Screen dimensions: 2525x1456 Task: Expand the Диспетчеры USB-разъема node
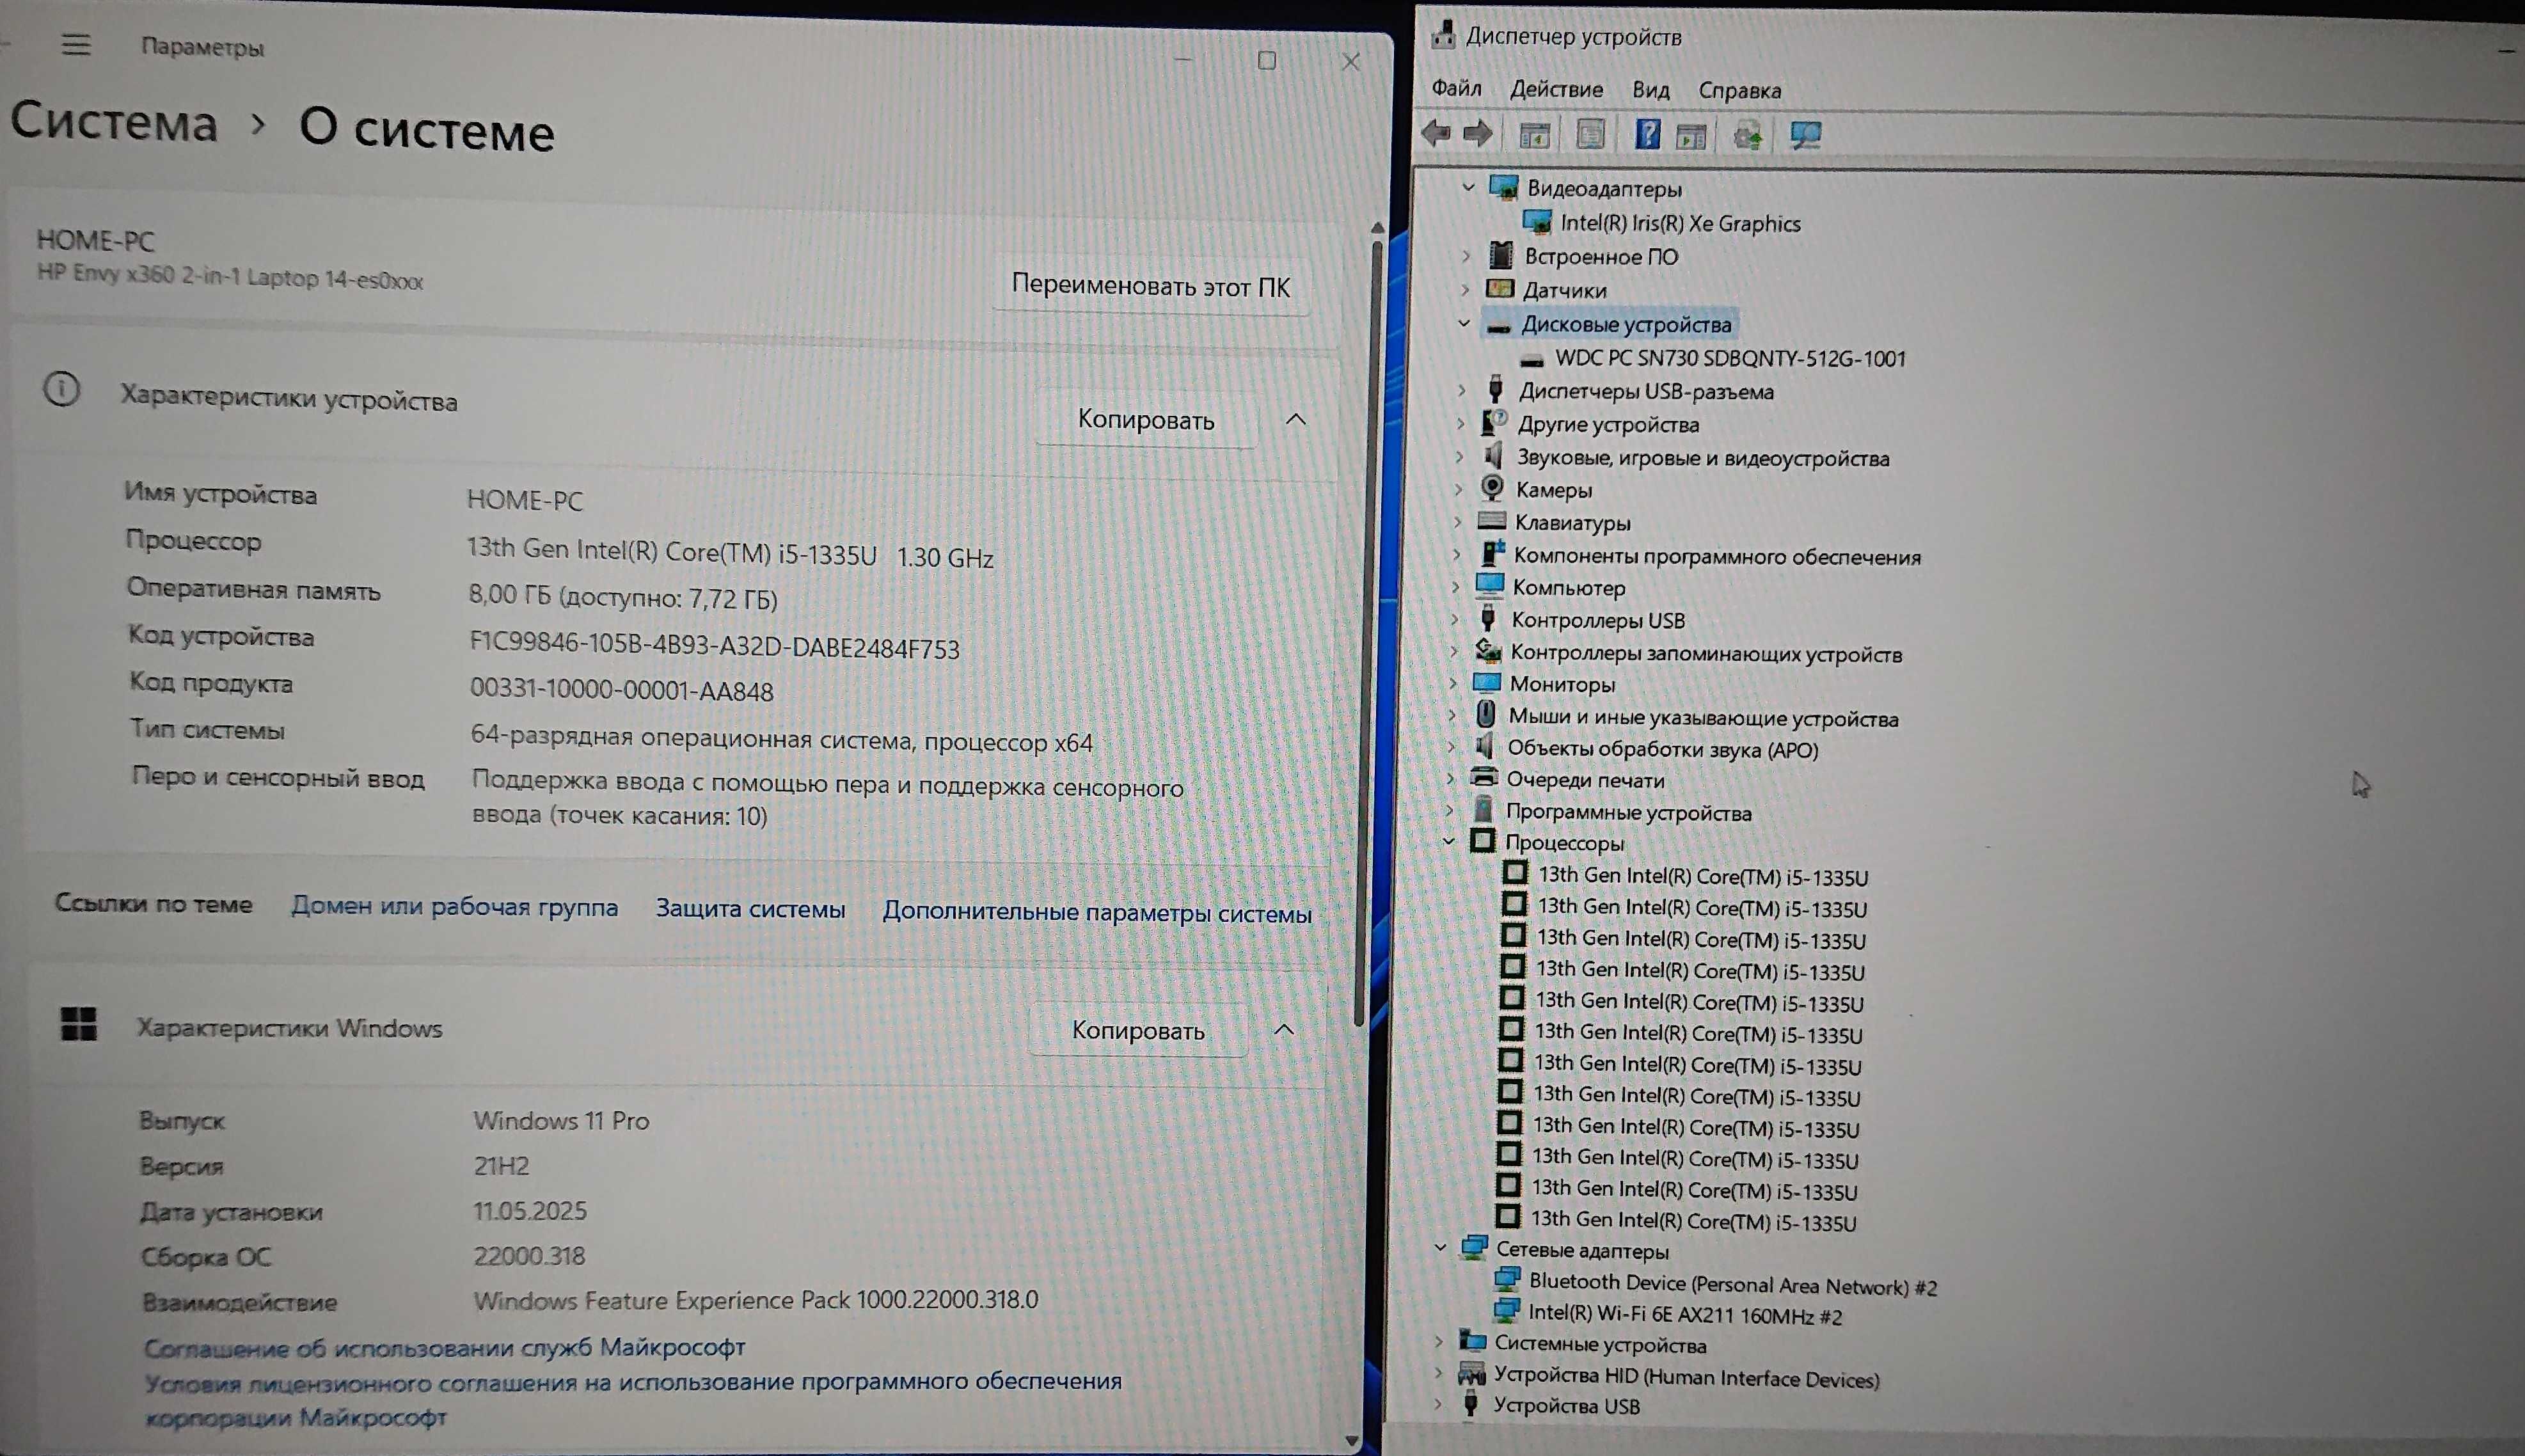[1462, 390]
